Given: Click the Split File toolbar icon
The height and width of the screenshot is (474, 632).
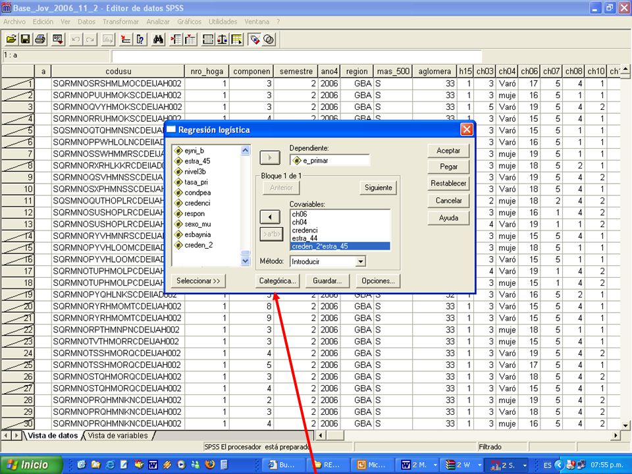Looking at the screenshot, I should point(208,39).
